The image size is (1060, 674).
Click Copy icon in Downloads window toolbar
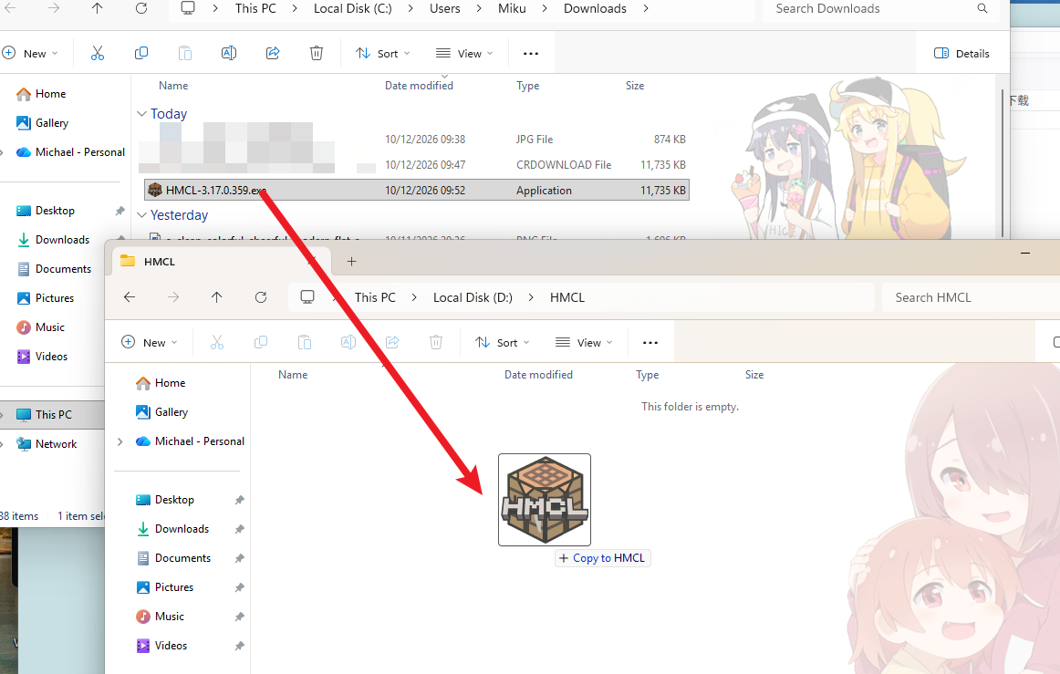click(141, 54)
